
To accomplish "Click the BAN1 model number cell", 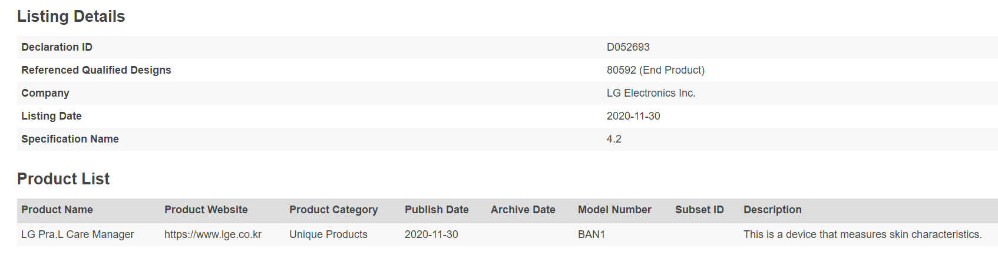I will point(591,234).
